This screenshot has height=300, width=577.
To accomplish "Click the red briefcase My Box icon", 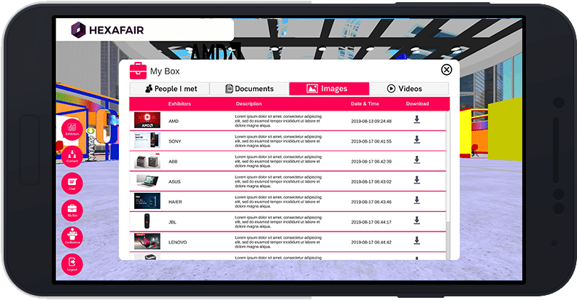I will click(138, 71).
